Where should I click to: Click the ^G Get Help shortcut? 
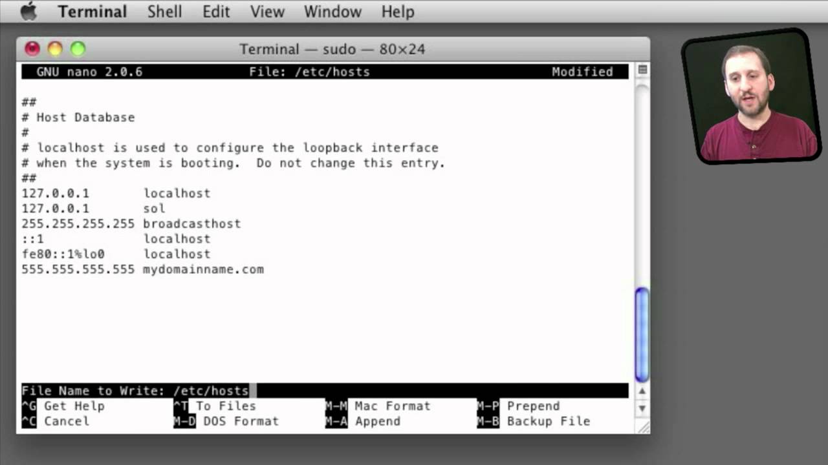pyautogui.click(x=63, y=406)
